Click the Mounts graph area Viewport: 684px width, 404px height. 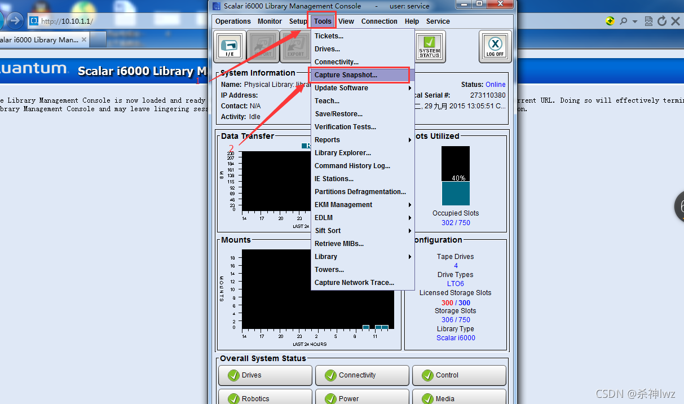click(x=317, y=289)
